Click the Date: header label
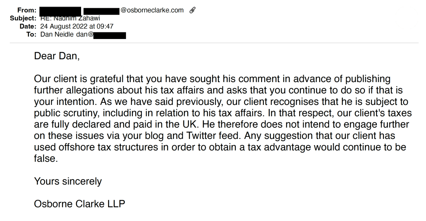426x221 pixels. (28, 27)
